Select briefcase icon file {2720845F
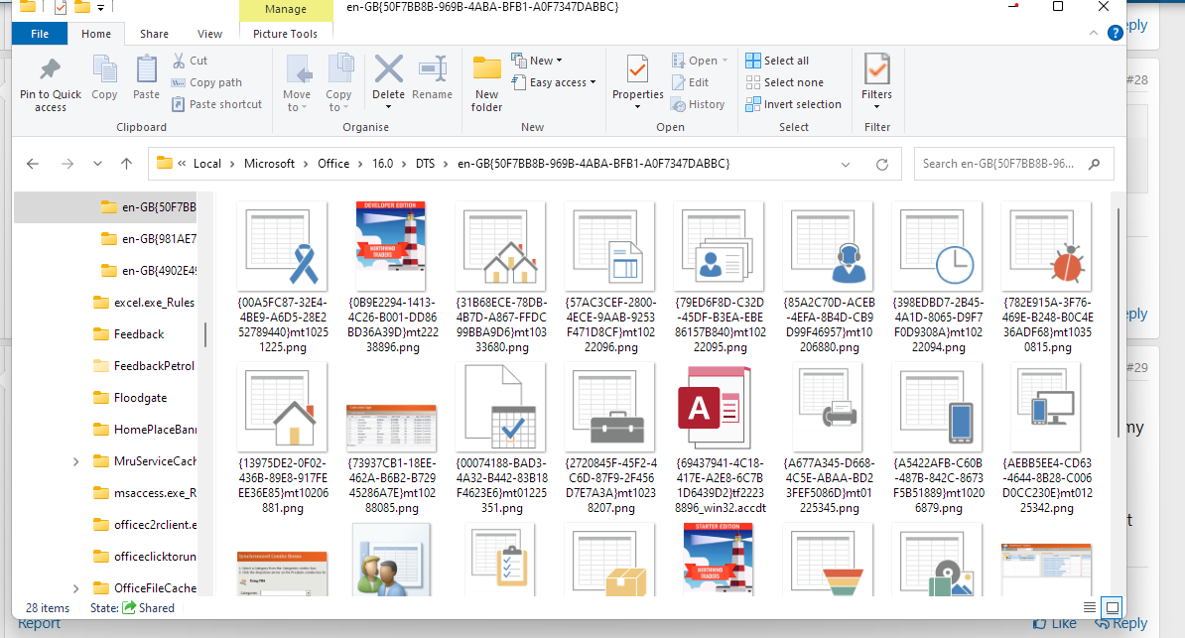The height and width of the screenshot is (638, 1185). [610, 440]
